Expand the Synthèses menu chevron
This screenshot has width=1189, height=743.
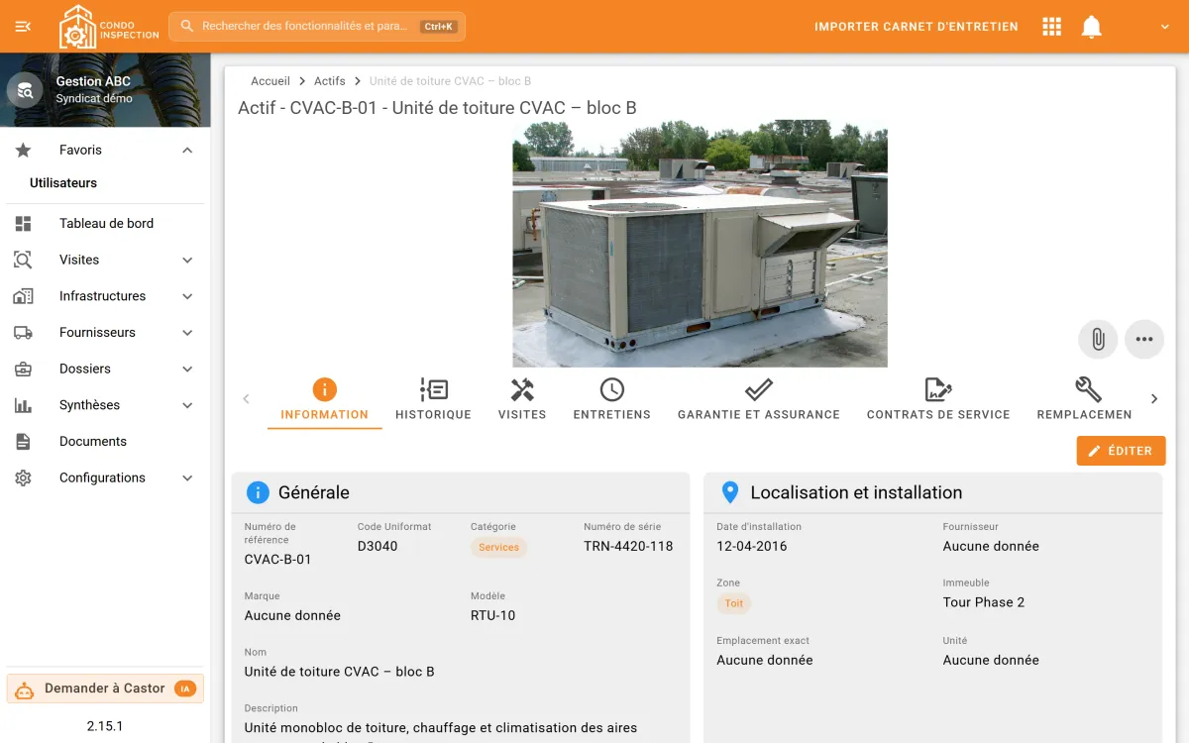(187, 405)
